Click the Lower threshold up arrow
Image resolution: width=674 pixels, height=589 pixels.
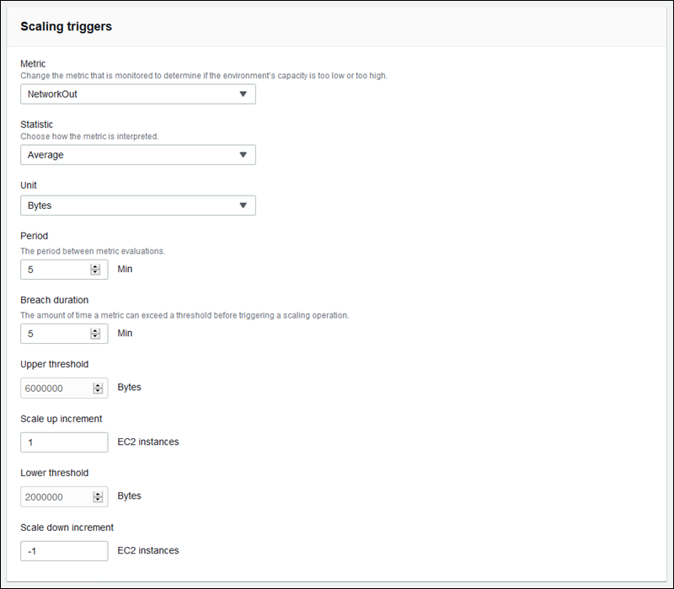98,494
